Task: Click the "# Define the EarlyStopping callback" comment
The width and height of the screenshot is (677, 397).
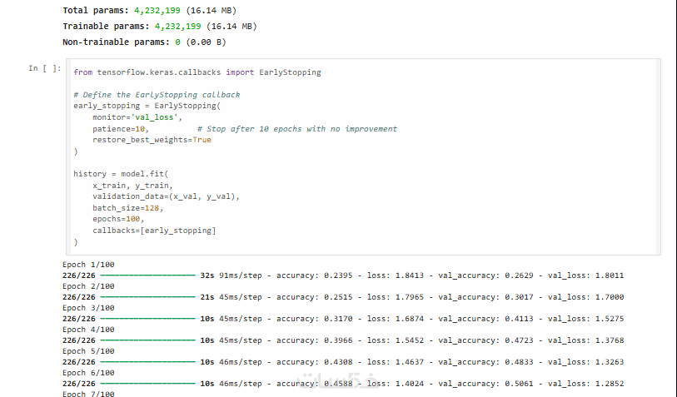Action: coord(157,95)
